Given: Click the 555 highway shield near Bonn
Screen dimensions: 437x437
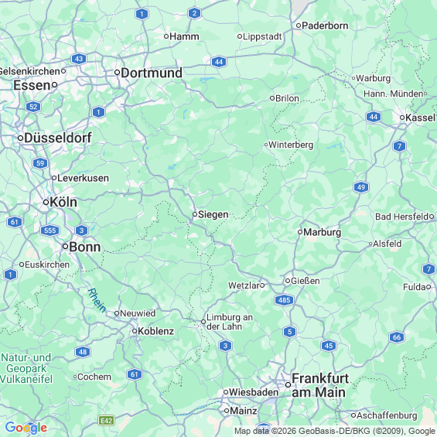Looking at the screenshot, I should [50, 230].
